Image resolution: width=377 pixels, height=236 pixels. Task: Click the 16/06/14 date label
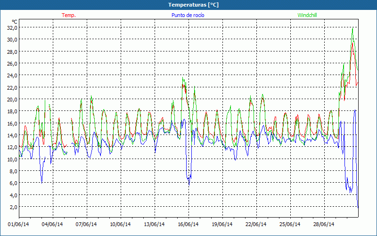[x=188, y=224]
